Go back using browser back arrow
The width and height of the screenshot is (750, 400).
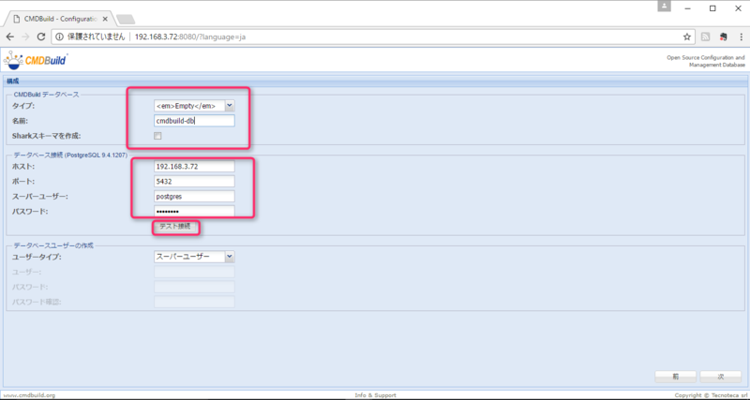point(10,37)
